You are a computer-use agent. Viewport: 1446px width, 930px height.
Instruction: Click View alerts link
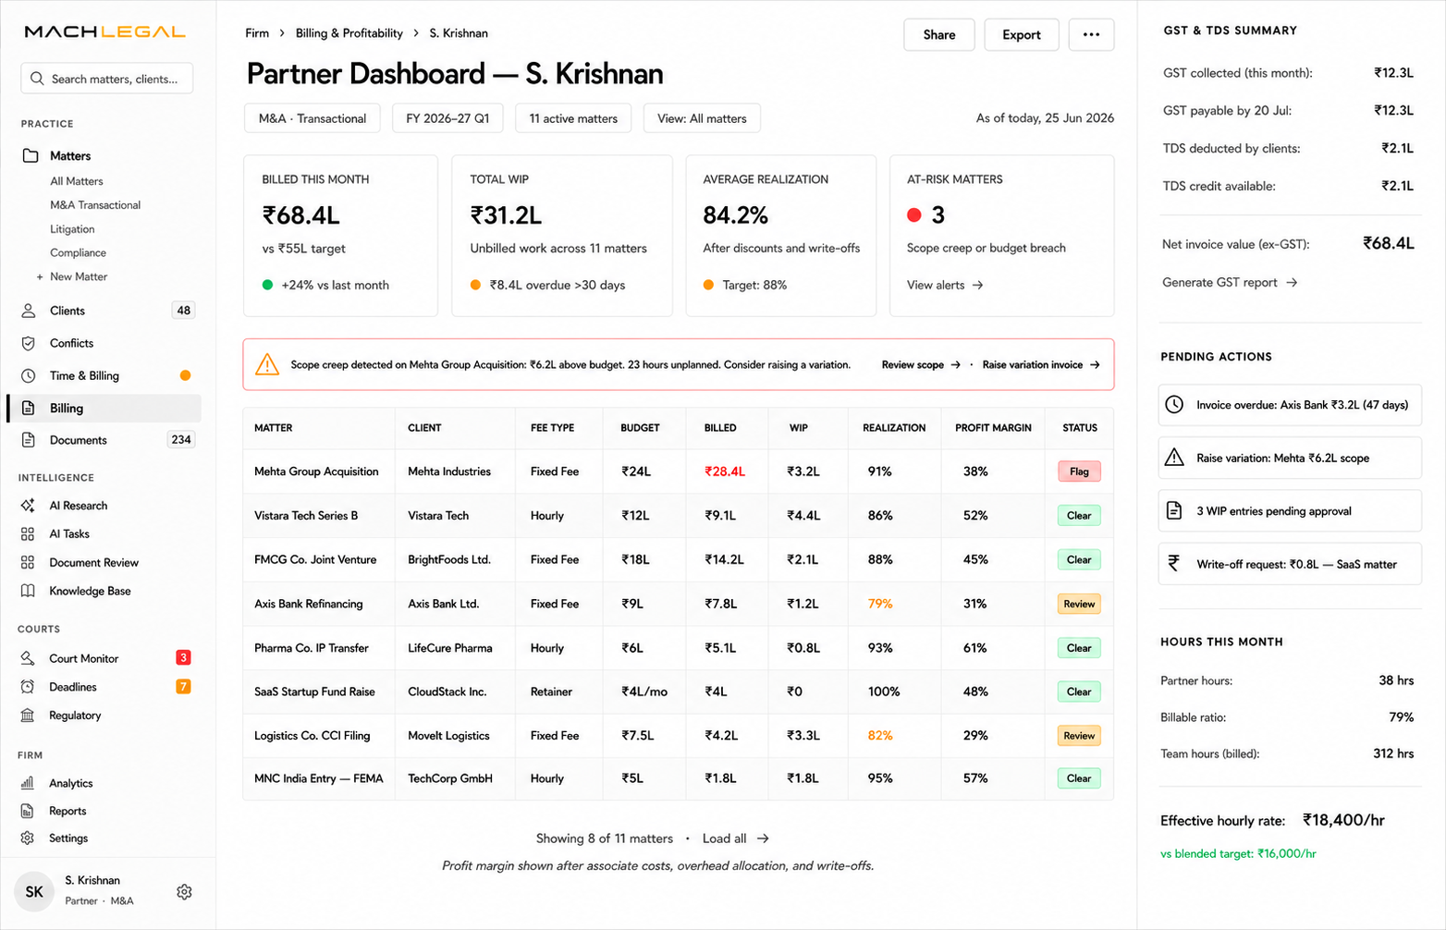coord(945,285)
